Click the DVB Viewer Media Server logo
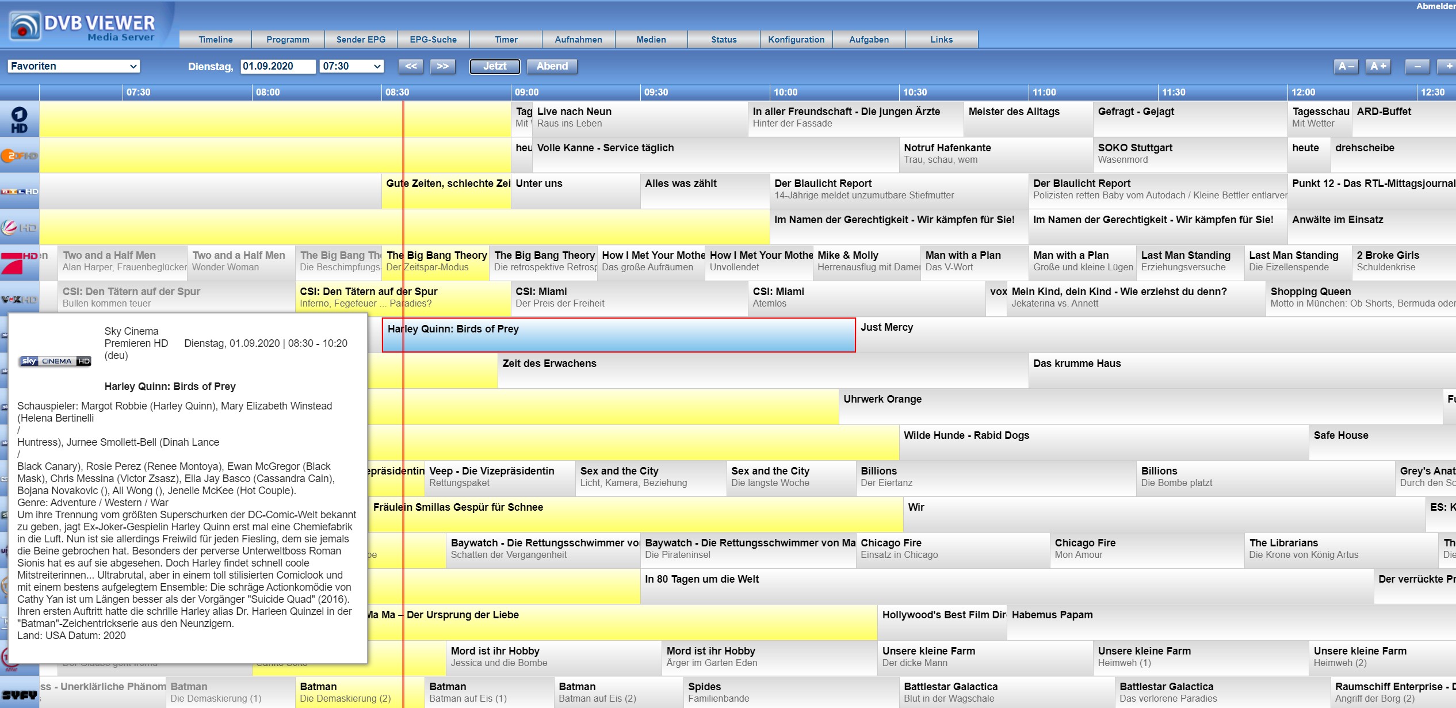Viewport: 1456px width, 708px height. point(83,26)
